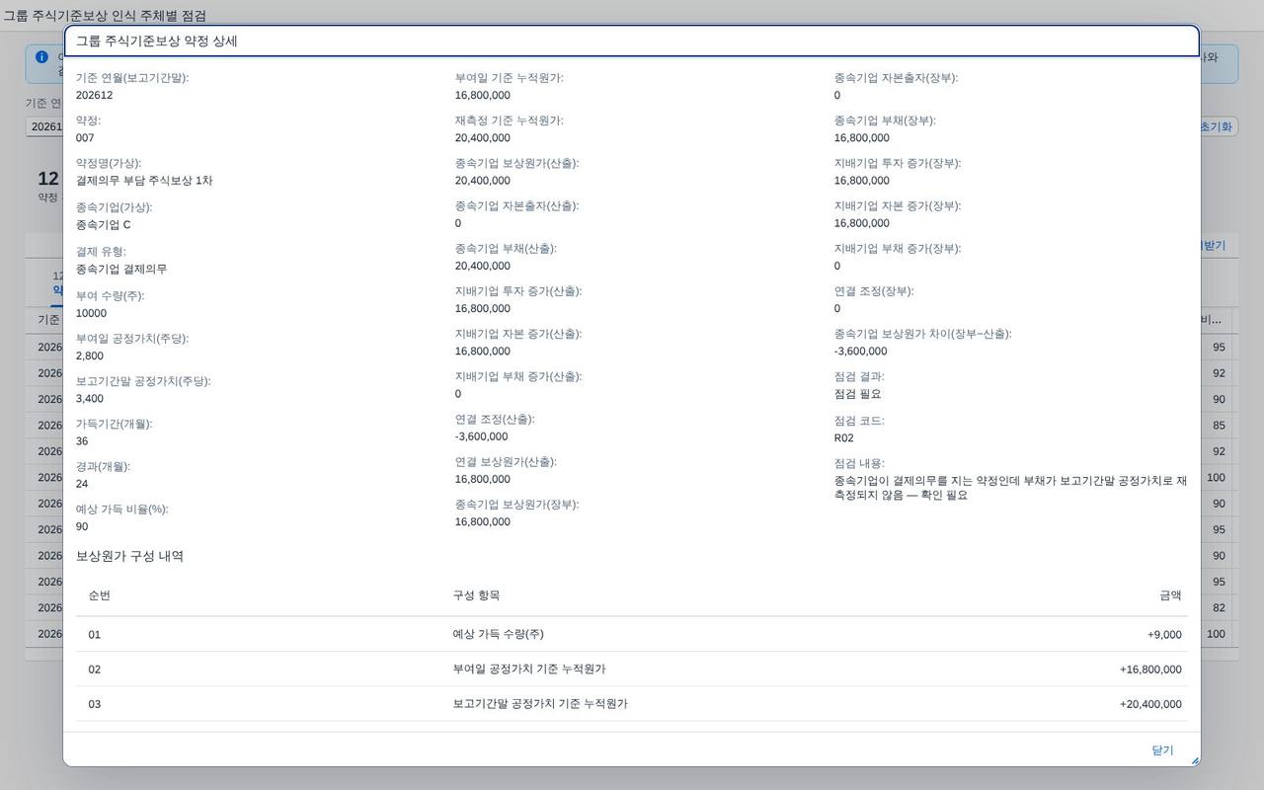Click 연결 조정(산출) value -3,600,000
Image resolution: width=1264 pixels, height=790 pixels.
pyautogui.click(x=481, y=436)
